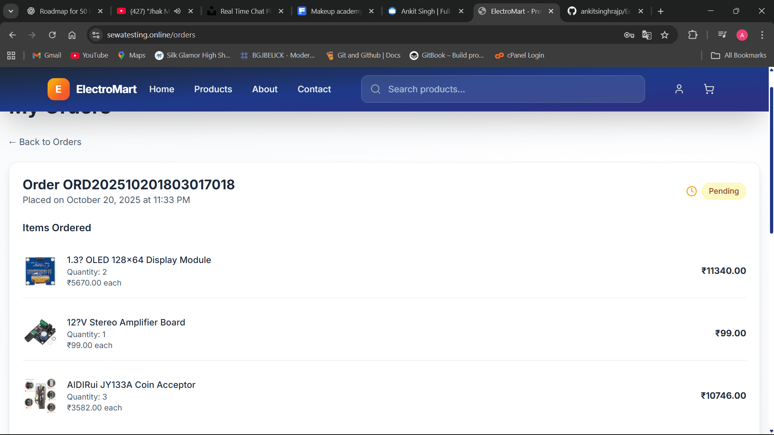774x435 pixels.
Task: Open the browser extensions puzzle icon
Action: point(693,35)
